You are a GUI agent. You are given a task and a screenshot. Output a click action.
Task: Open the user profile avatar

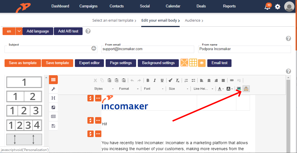289,7
